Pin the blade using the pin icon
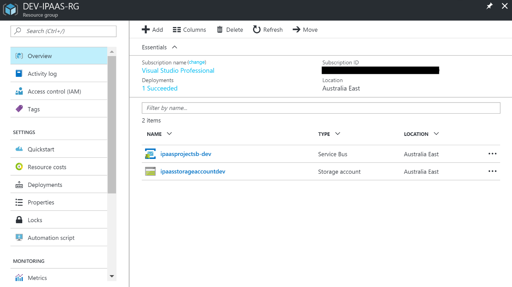The width and height of the screenshot is (512, 287). pos(489,6)
